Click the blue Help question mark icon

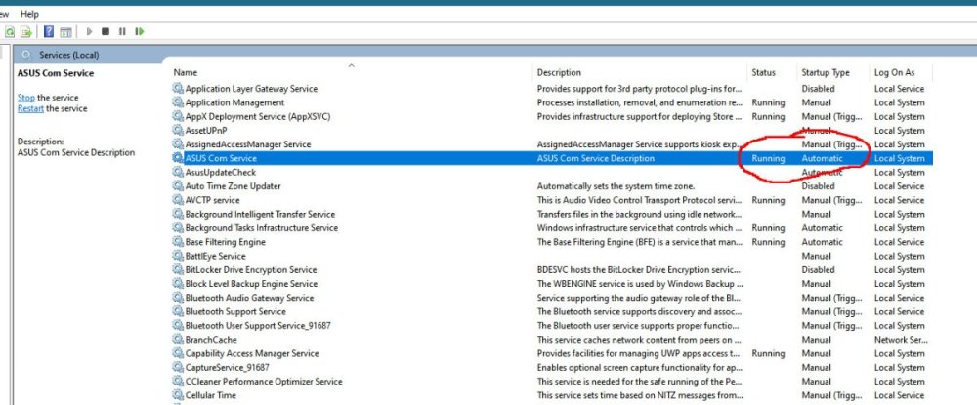point(49,31)
